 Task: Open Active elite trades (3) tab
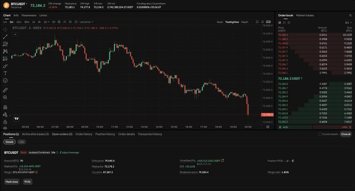click(35, 134)
